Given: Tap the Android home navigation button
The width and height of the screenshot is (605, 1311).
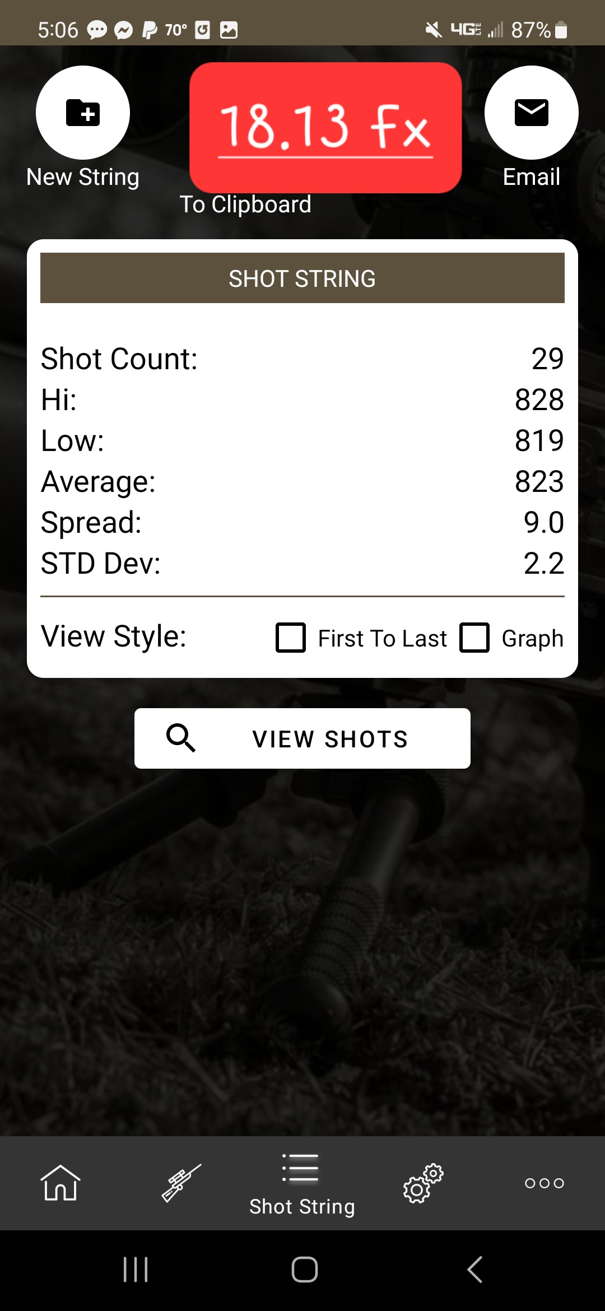Looking at the screenshot, I should tap(305, 1270).
